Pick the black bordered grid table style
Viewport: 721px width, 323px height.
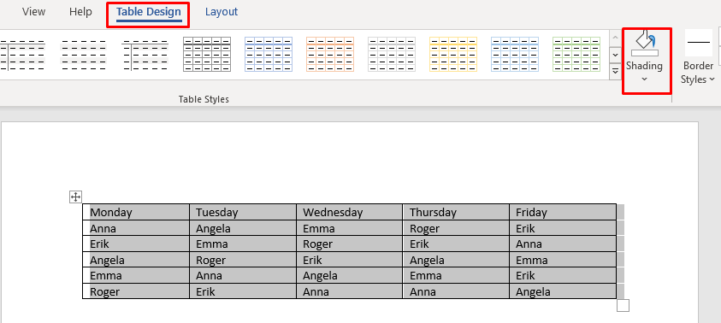coord(207,54)
